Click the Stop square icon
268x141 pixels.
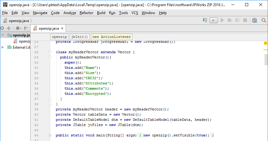tap(245, 20)
